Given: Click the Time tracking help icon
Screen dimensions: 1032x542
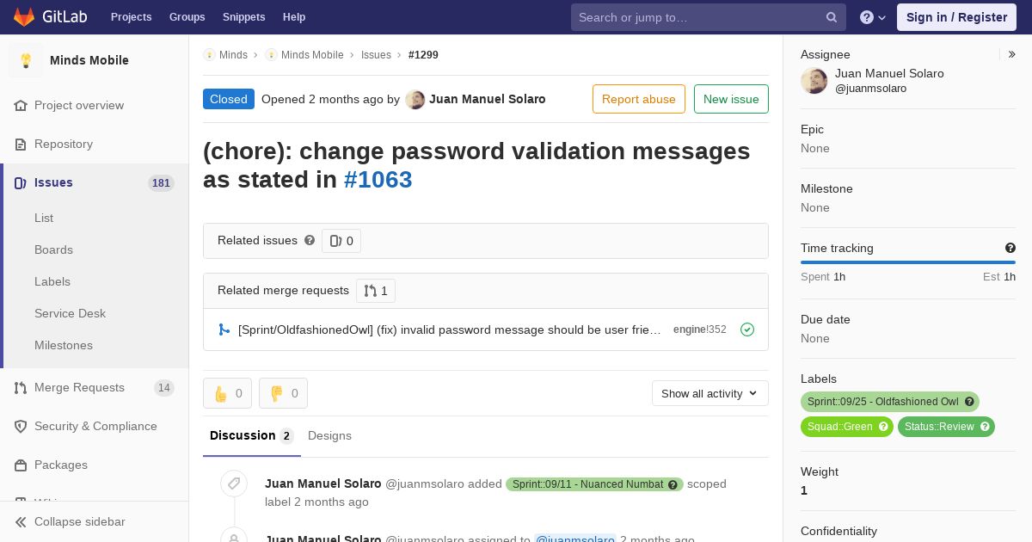Looking at the screenshot, I should [x=1010, y=248].
